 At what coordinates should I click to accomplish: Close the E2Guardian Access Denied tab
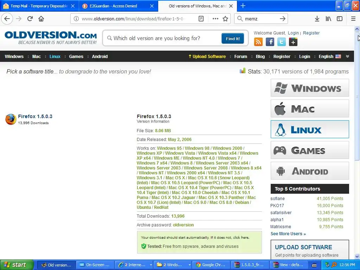152,6
